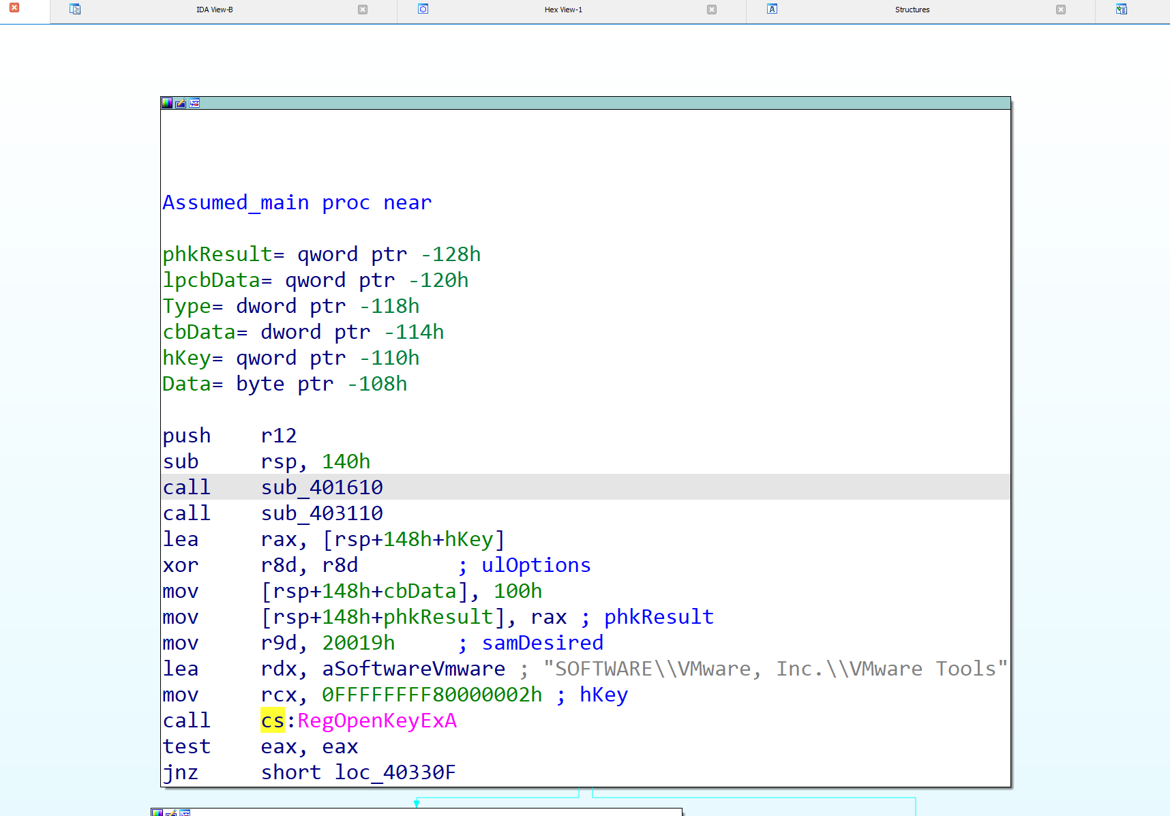Close the IDA View-B tab
The width and height of the screenshot is (1170, 816).
tap(363, 10)
